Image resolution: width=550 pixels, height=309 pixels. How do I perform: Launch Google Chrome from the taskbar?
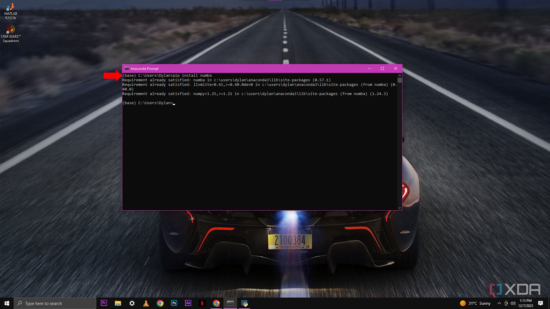click(160, 303)
